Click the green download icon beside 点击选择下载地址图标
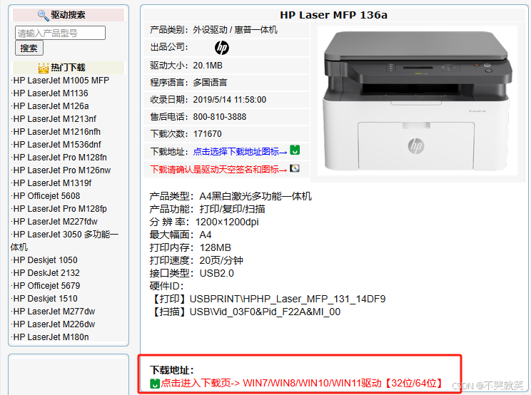The width and height of the screenshot is (531, 395). [x=295, y=150]
